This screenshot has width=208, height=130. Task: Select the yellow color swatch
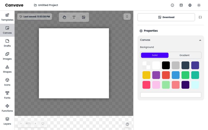(146, 75)
